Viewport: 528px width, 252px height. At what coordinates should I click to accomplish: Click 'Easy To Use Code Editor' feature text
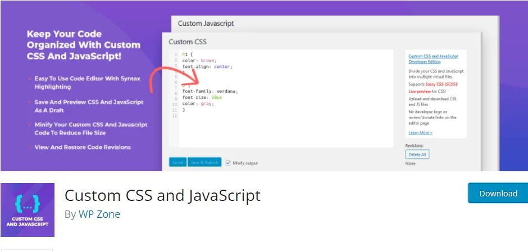click(x=88, y=83)
